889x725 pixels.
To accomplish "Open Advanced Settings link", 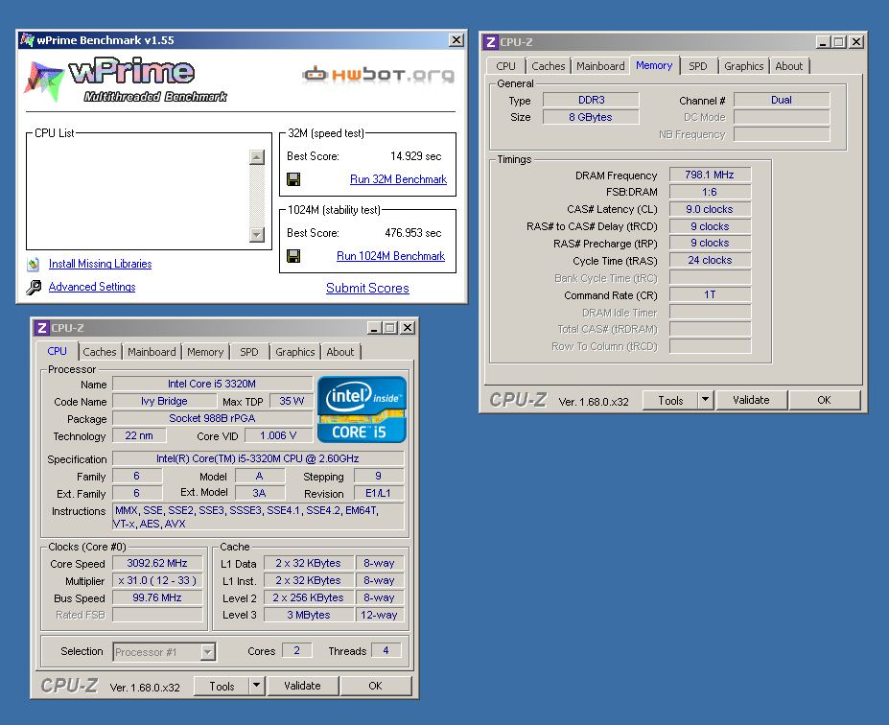I will [92, 287].
